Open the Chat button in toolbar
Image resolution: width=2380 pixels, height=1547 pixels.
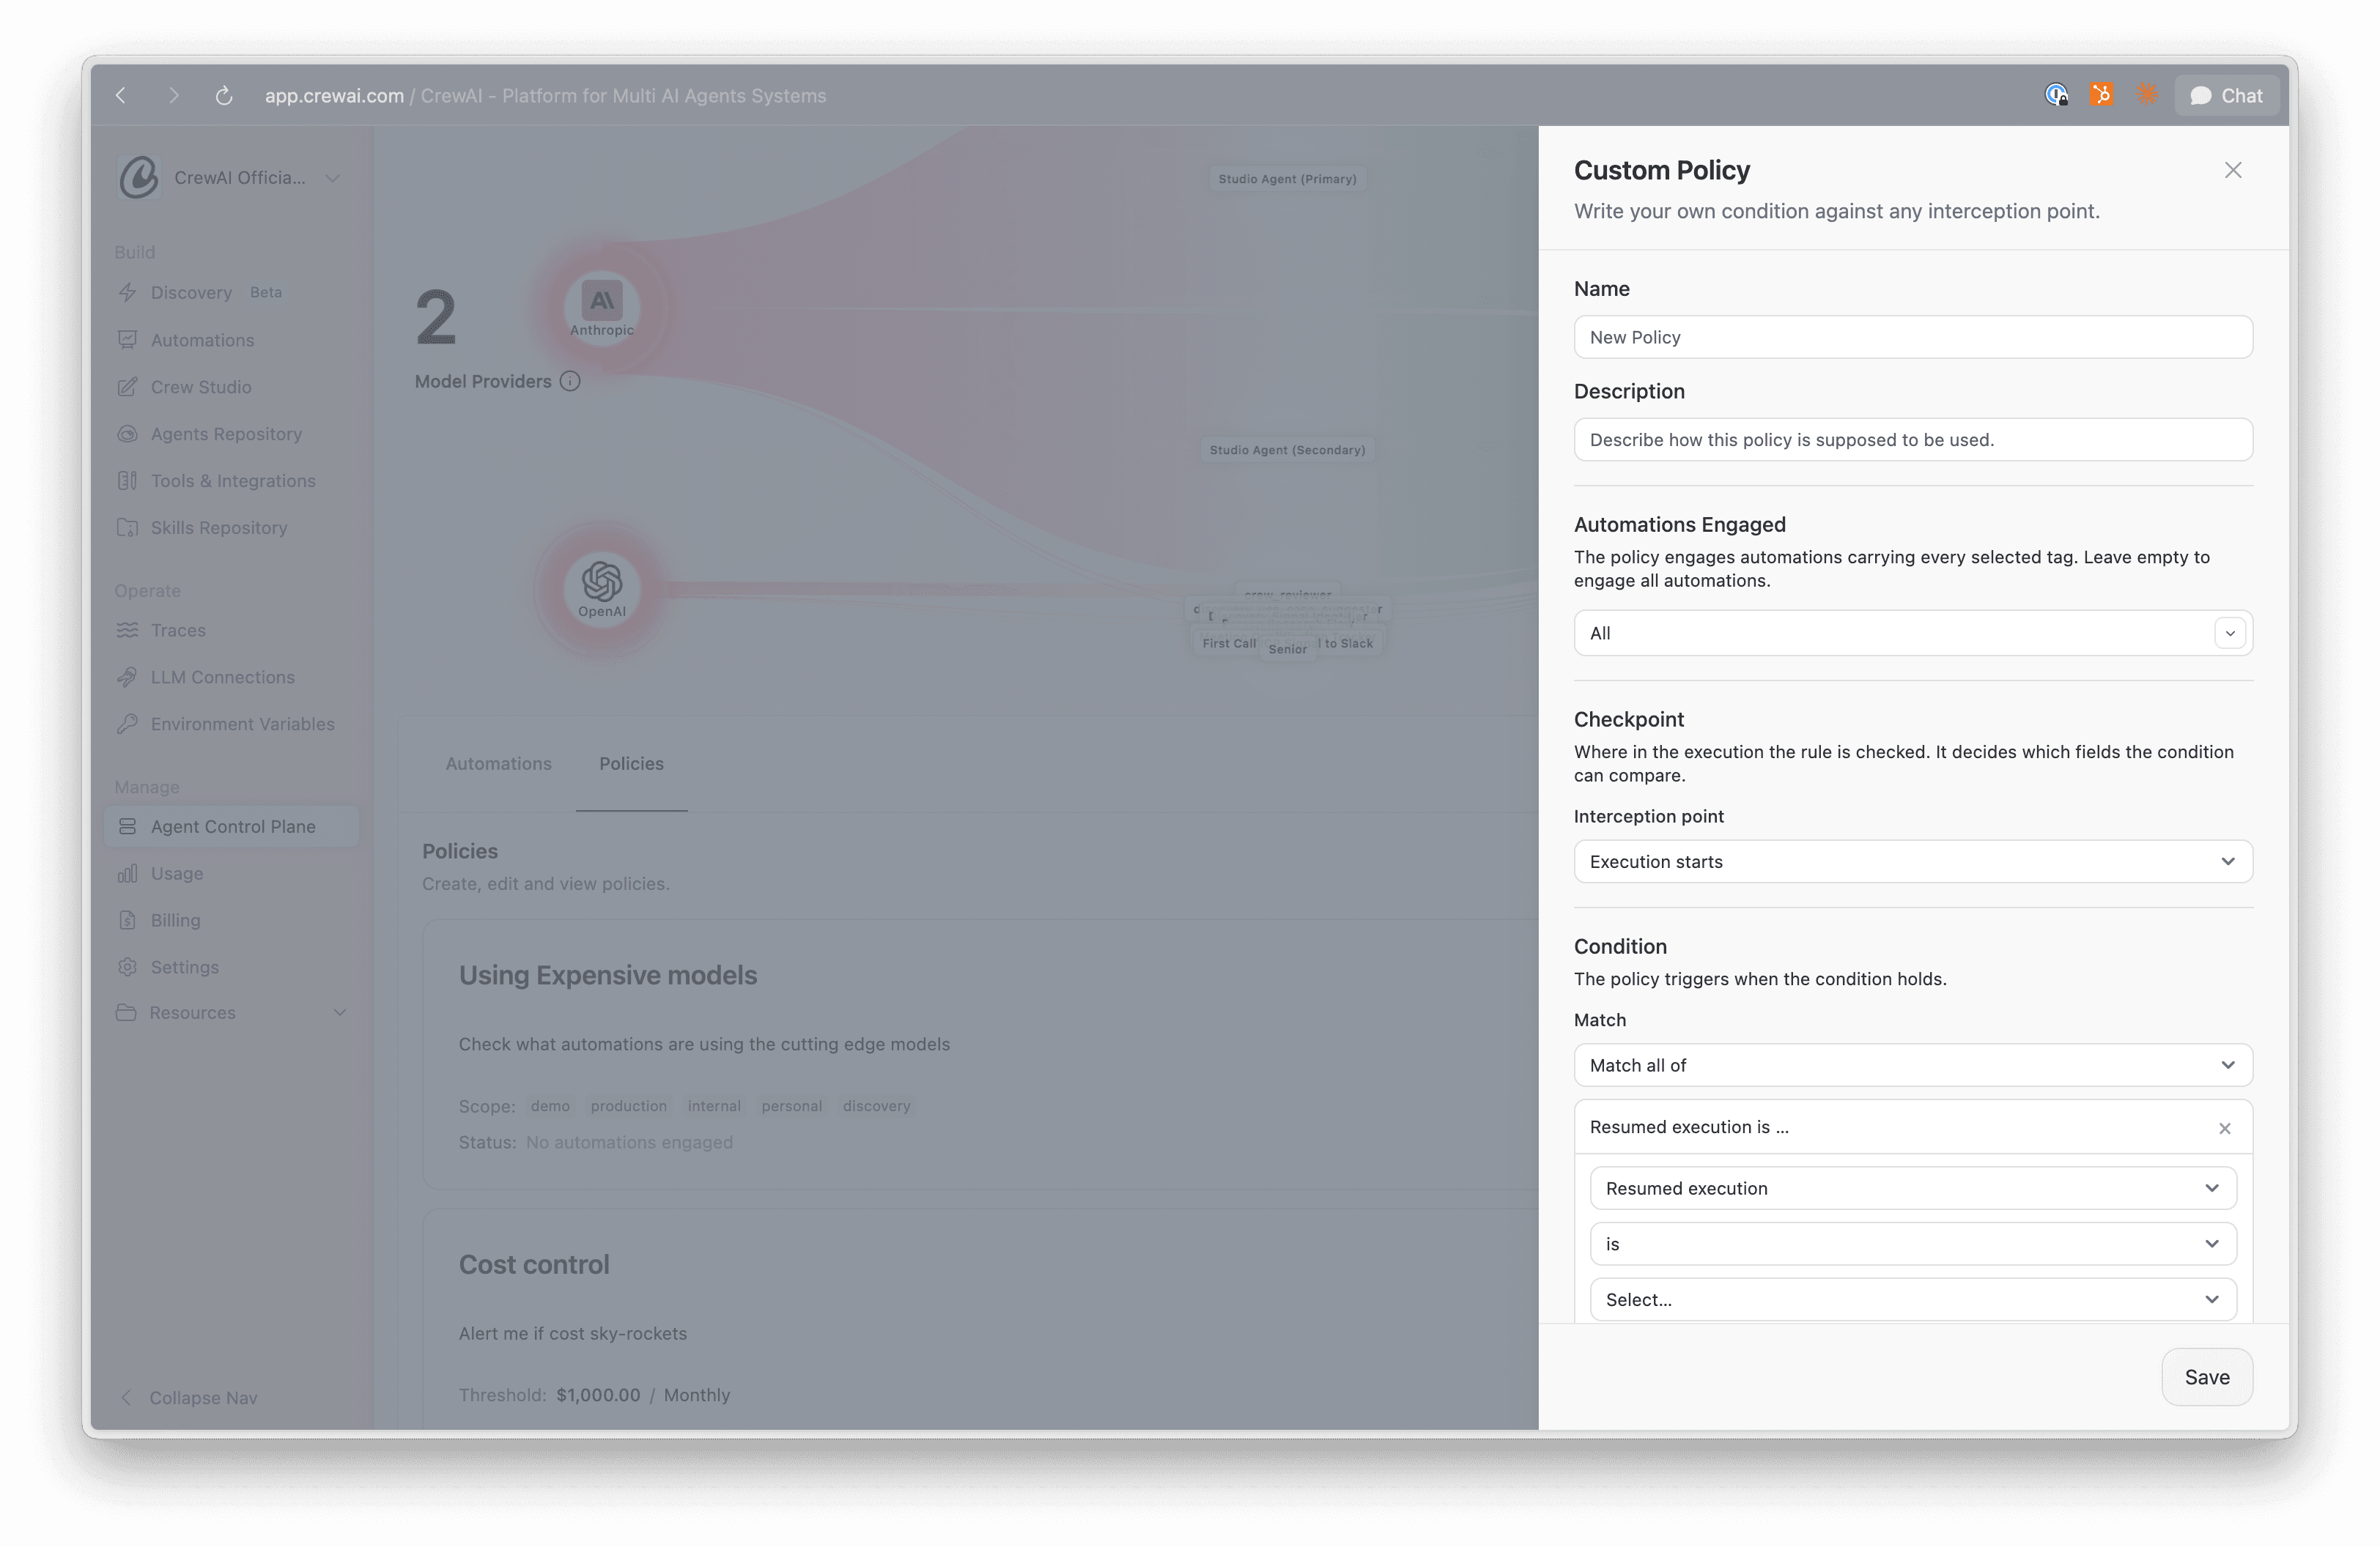[2226, 96]
